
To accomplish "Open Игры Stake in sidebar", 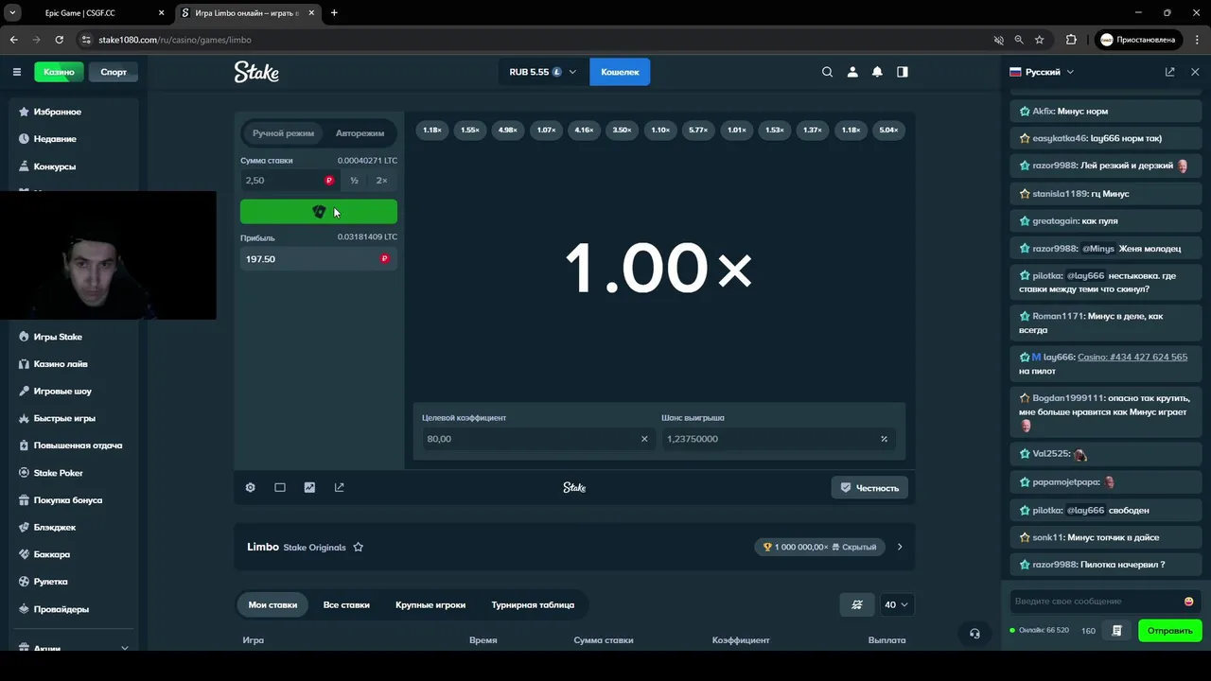I will point(58,337).
